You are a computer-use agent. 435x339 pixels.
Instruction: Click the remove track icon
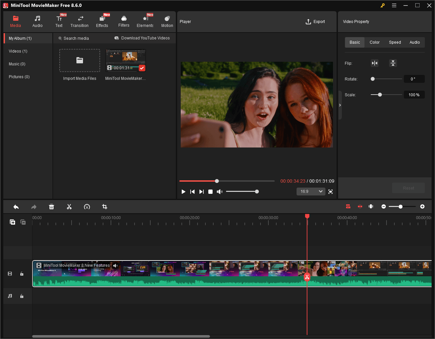(x=23, y=222)
